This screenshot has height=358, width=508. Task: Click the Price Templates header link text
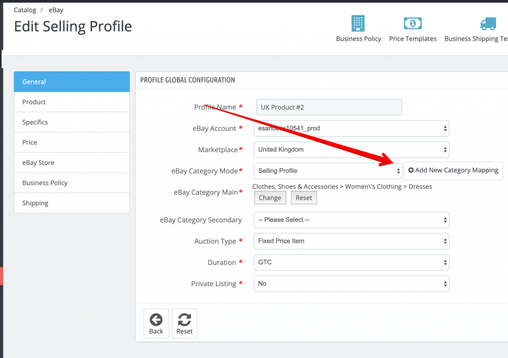pos(413,39)
